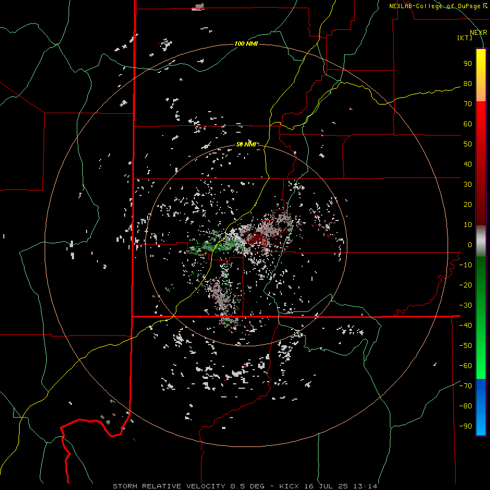
Task: Click the 13:14 timestamp in the caption
Action: tap(365, 486)
